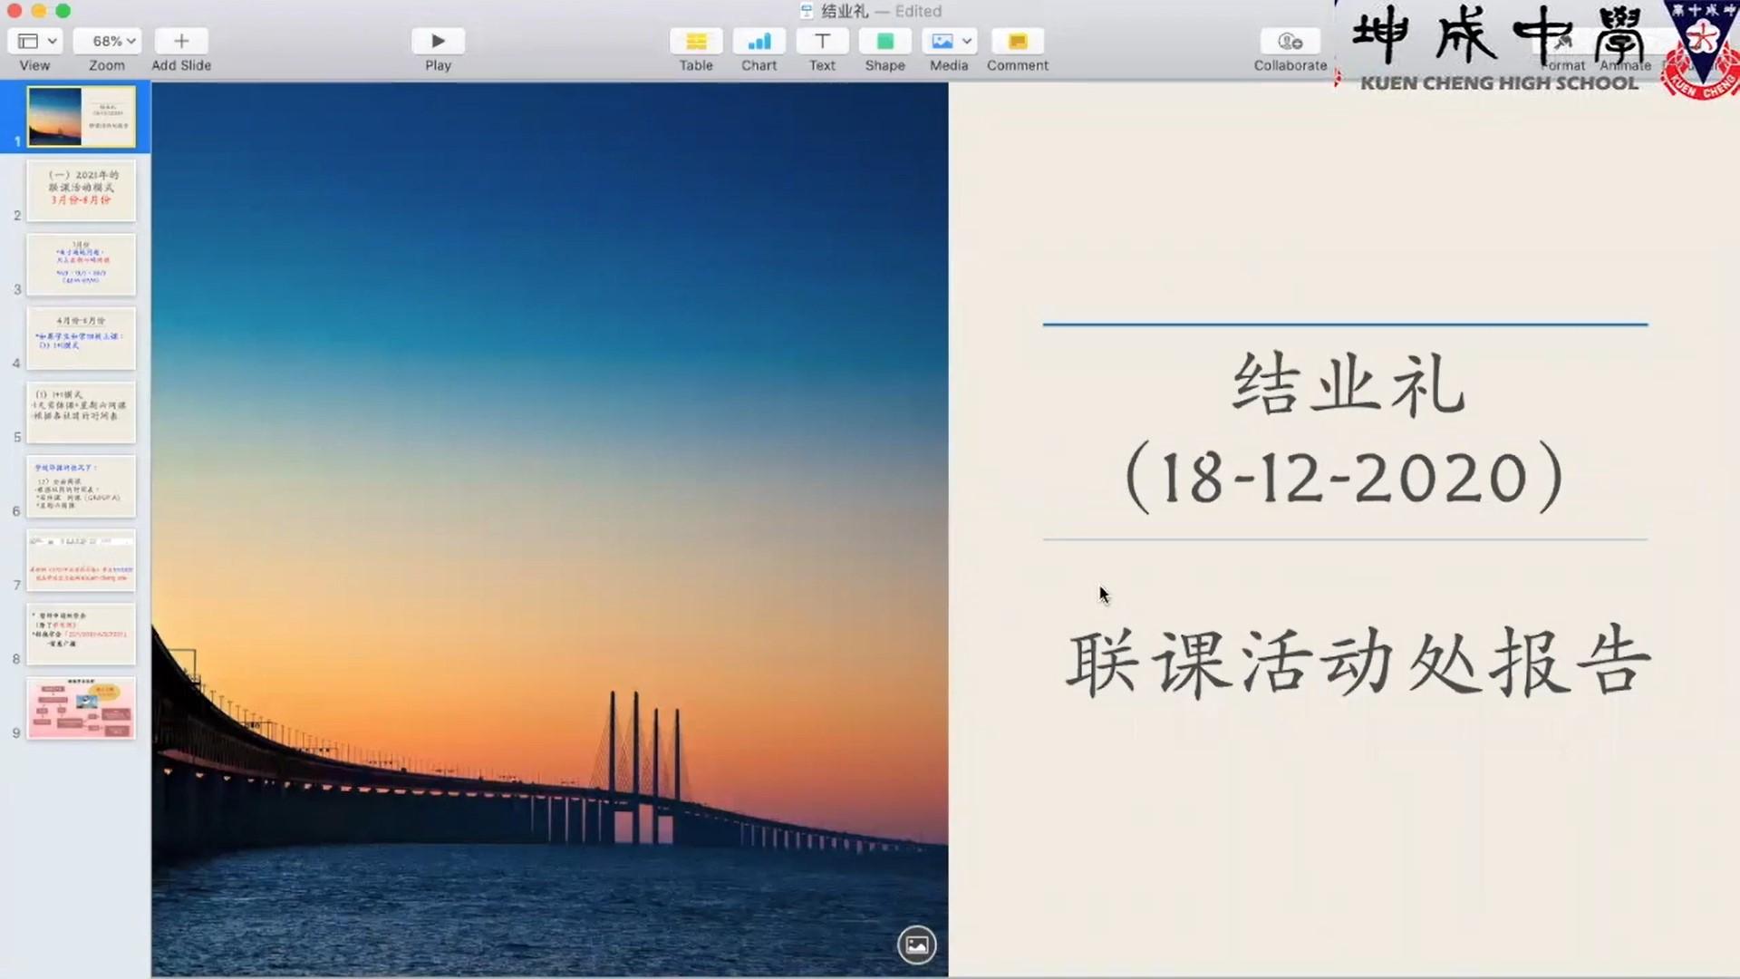Click the yellow minimize window button
The height and width of the screenshot is (979, 1740).
click(x=38, y=11)
